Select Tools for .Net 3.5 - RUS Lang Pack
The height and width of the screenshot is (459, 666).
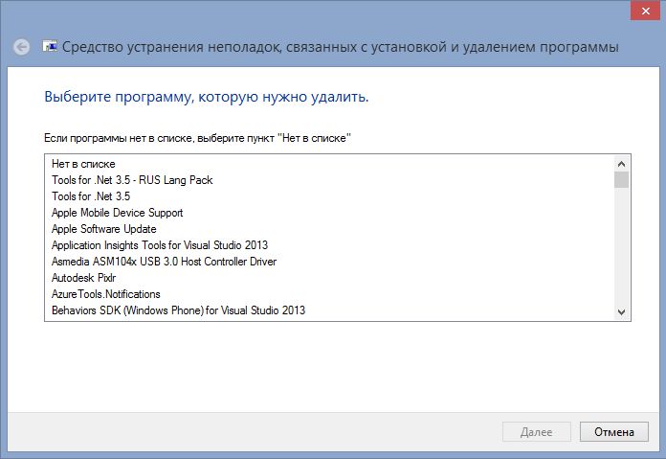132,180
